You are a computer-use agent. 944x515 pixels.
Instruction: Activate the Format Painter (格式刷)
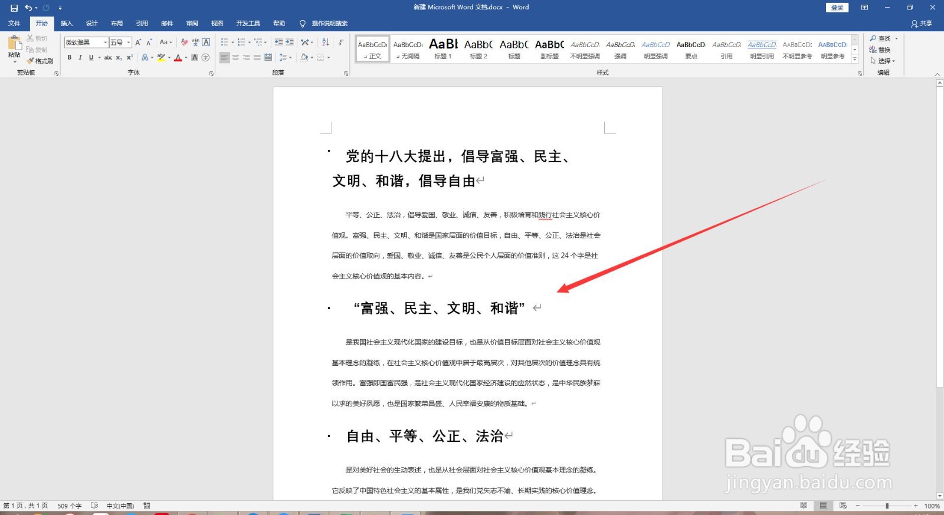[40, 61]
